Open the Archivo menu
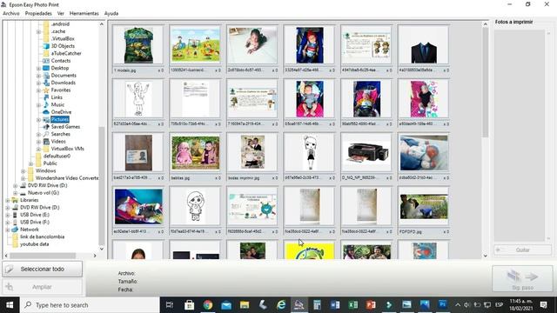This screenshot has height=313, width=557. [11, 13]
